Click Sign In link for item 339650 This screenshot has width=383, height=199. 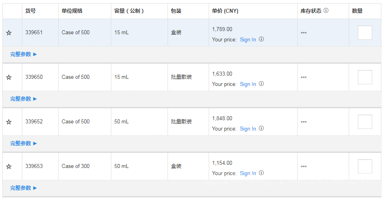pyautogui.click(x=248, y=84)
